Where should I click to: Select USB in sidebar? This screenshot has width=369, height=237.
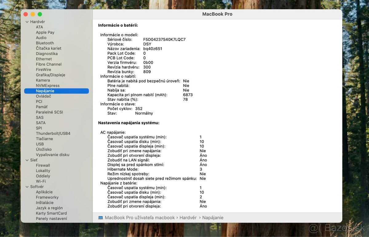click(40, 144)
